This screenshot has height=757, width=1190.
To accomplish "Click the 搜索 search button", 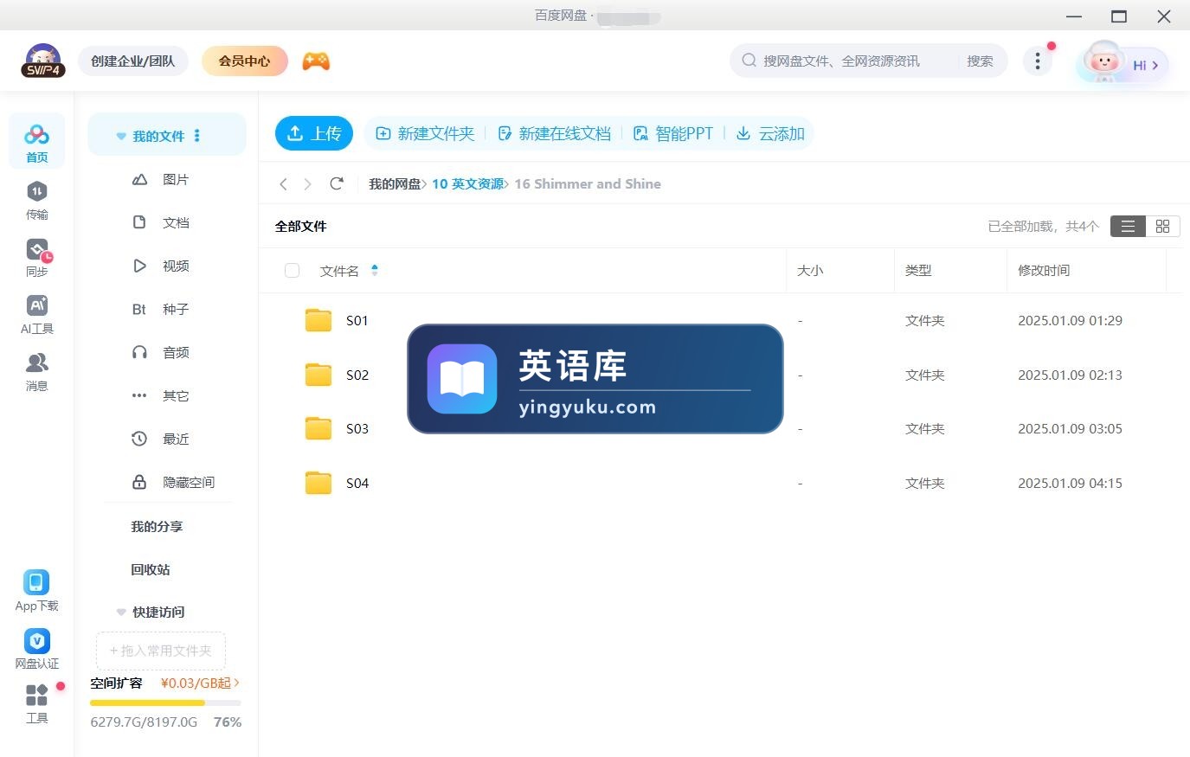I will [x=980, y=61].
